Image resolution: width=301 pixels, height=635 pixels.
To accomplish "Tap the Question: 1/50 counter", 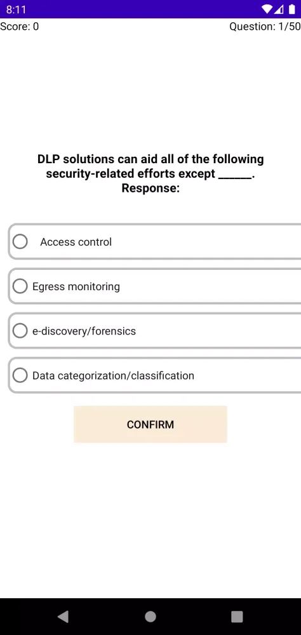I will (265, 27).
